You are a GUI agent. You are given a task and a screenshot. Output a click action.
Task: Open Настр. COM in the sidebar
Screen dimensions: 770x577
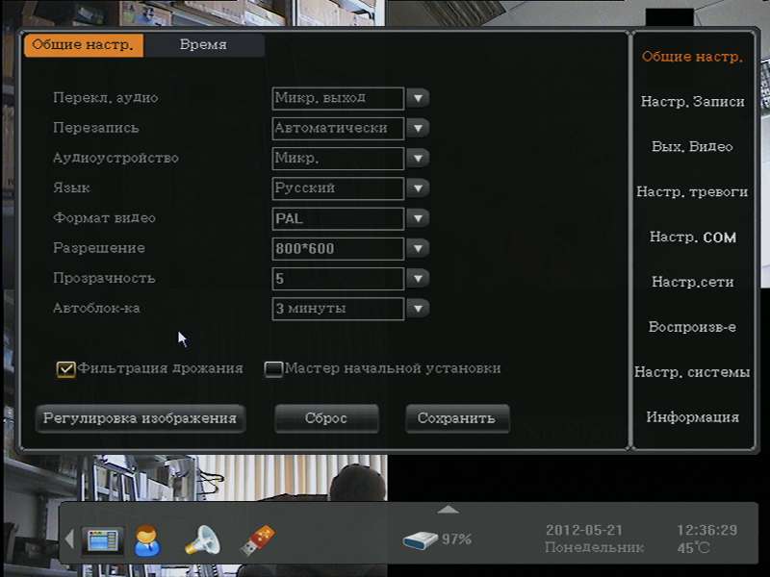point(692,237)
